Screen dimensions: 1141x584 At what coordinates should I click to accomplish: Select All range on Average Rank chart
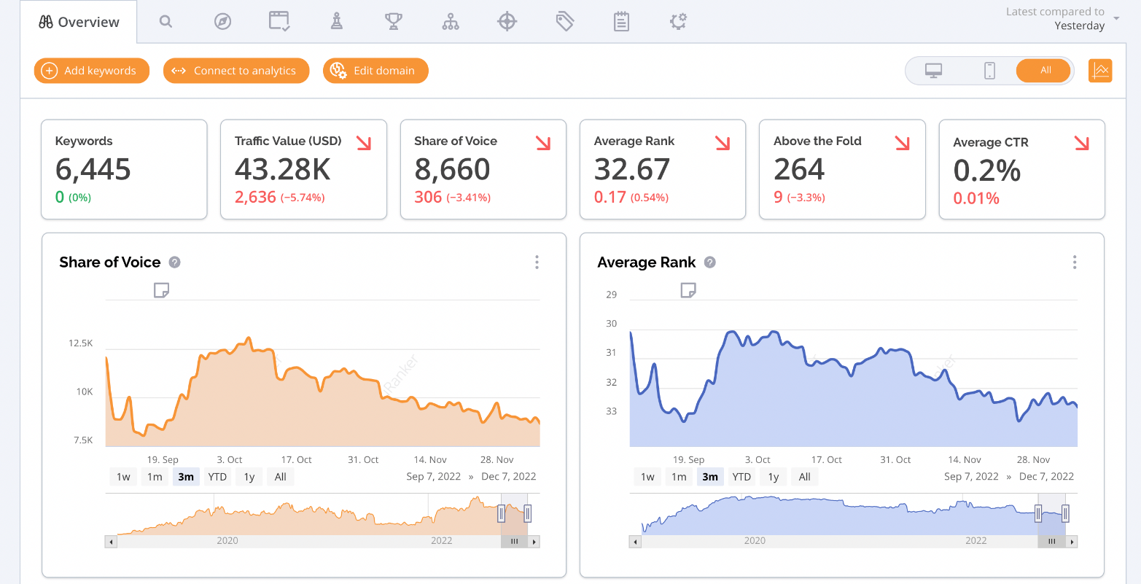pos(805,477)
